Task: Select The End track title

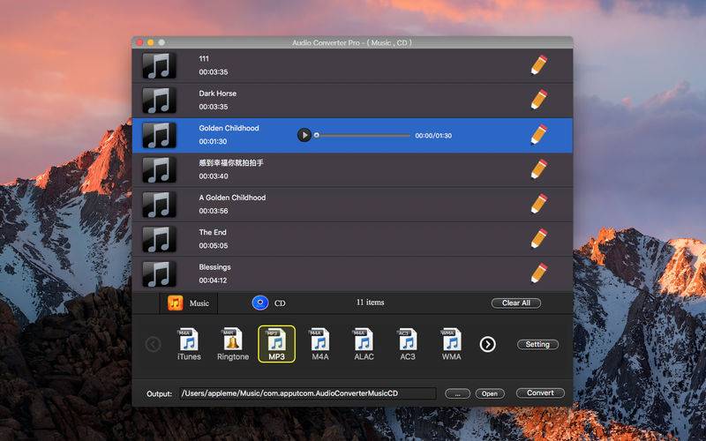Action: [x=213, y=232]
